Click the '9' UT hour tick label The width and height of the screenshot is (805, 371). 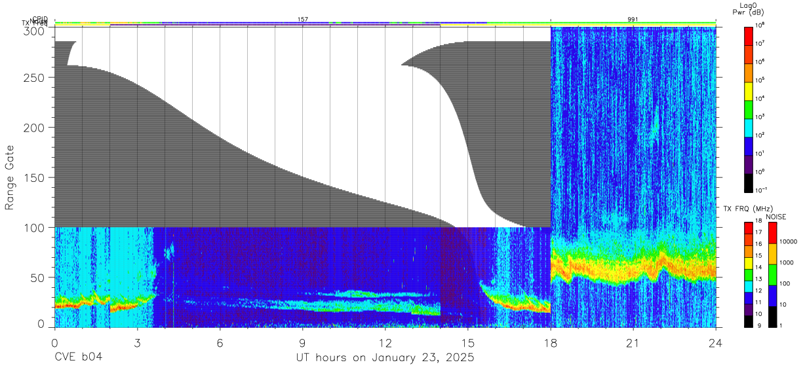point(303,343)
